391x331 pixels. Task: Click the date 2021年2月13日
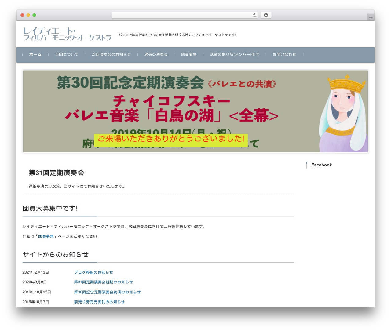(35, 272)
